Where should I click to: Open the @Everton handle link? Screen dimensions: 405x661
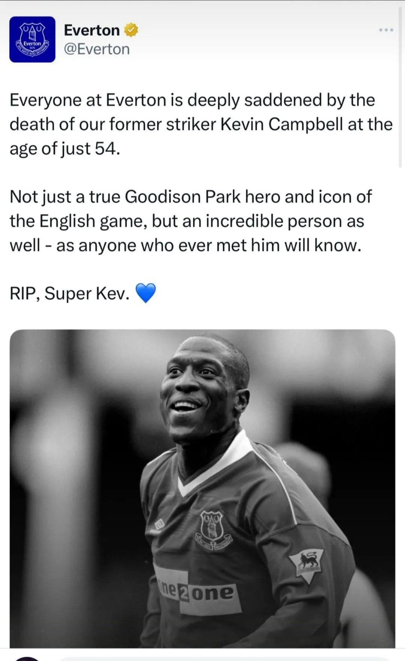coord(97,49)
